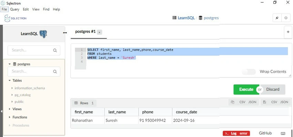Click the postgres database icon in breadcrumb

[201, 18]
